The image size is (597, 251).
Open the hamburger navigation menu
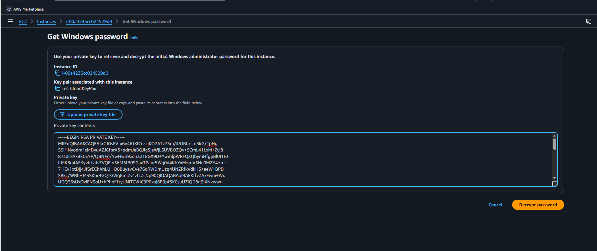[11, 21]
